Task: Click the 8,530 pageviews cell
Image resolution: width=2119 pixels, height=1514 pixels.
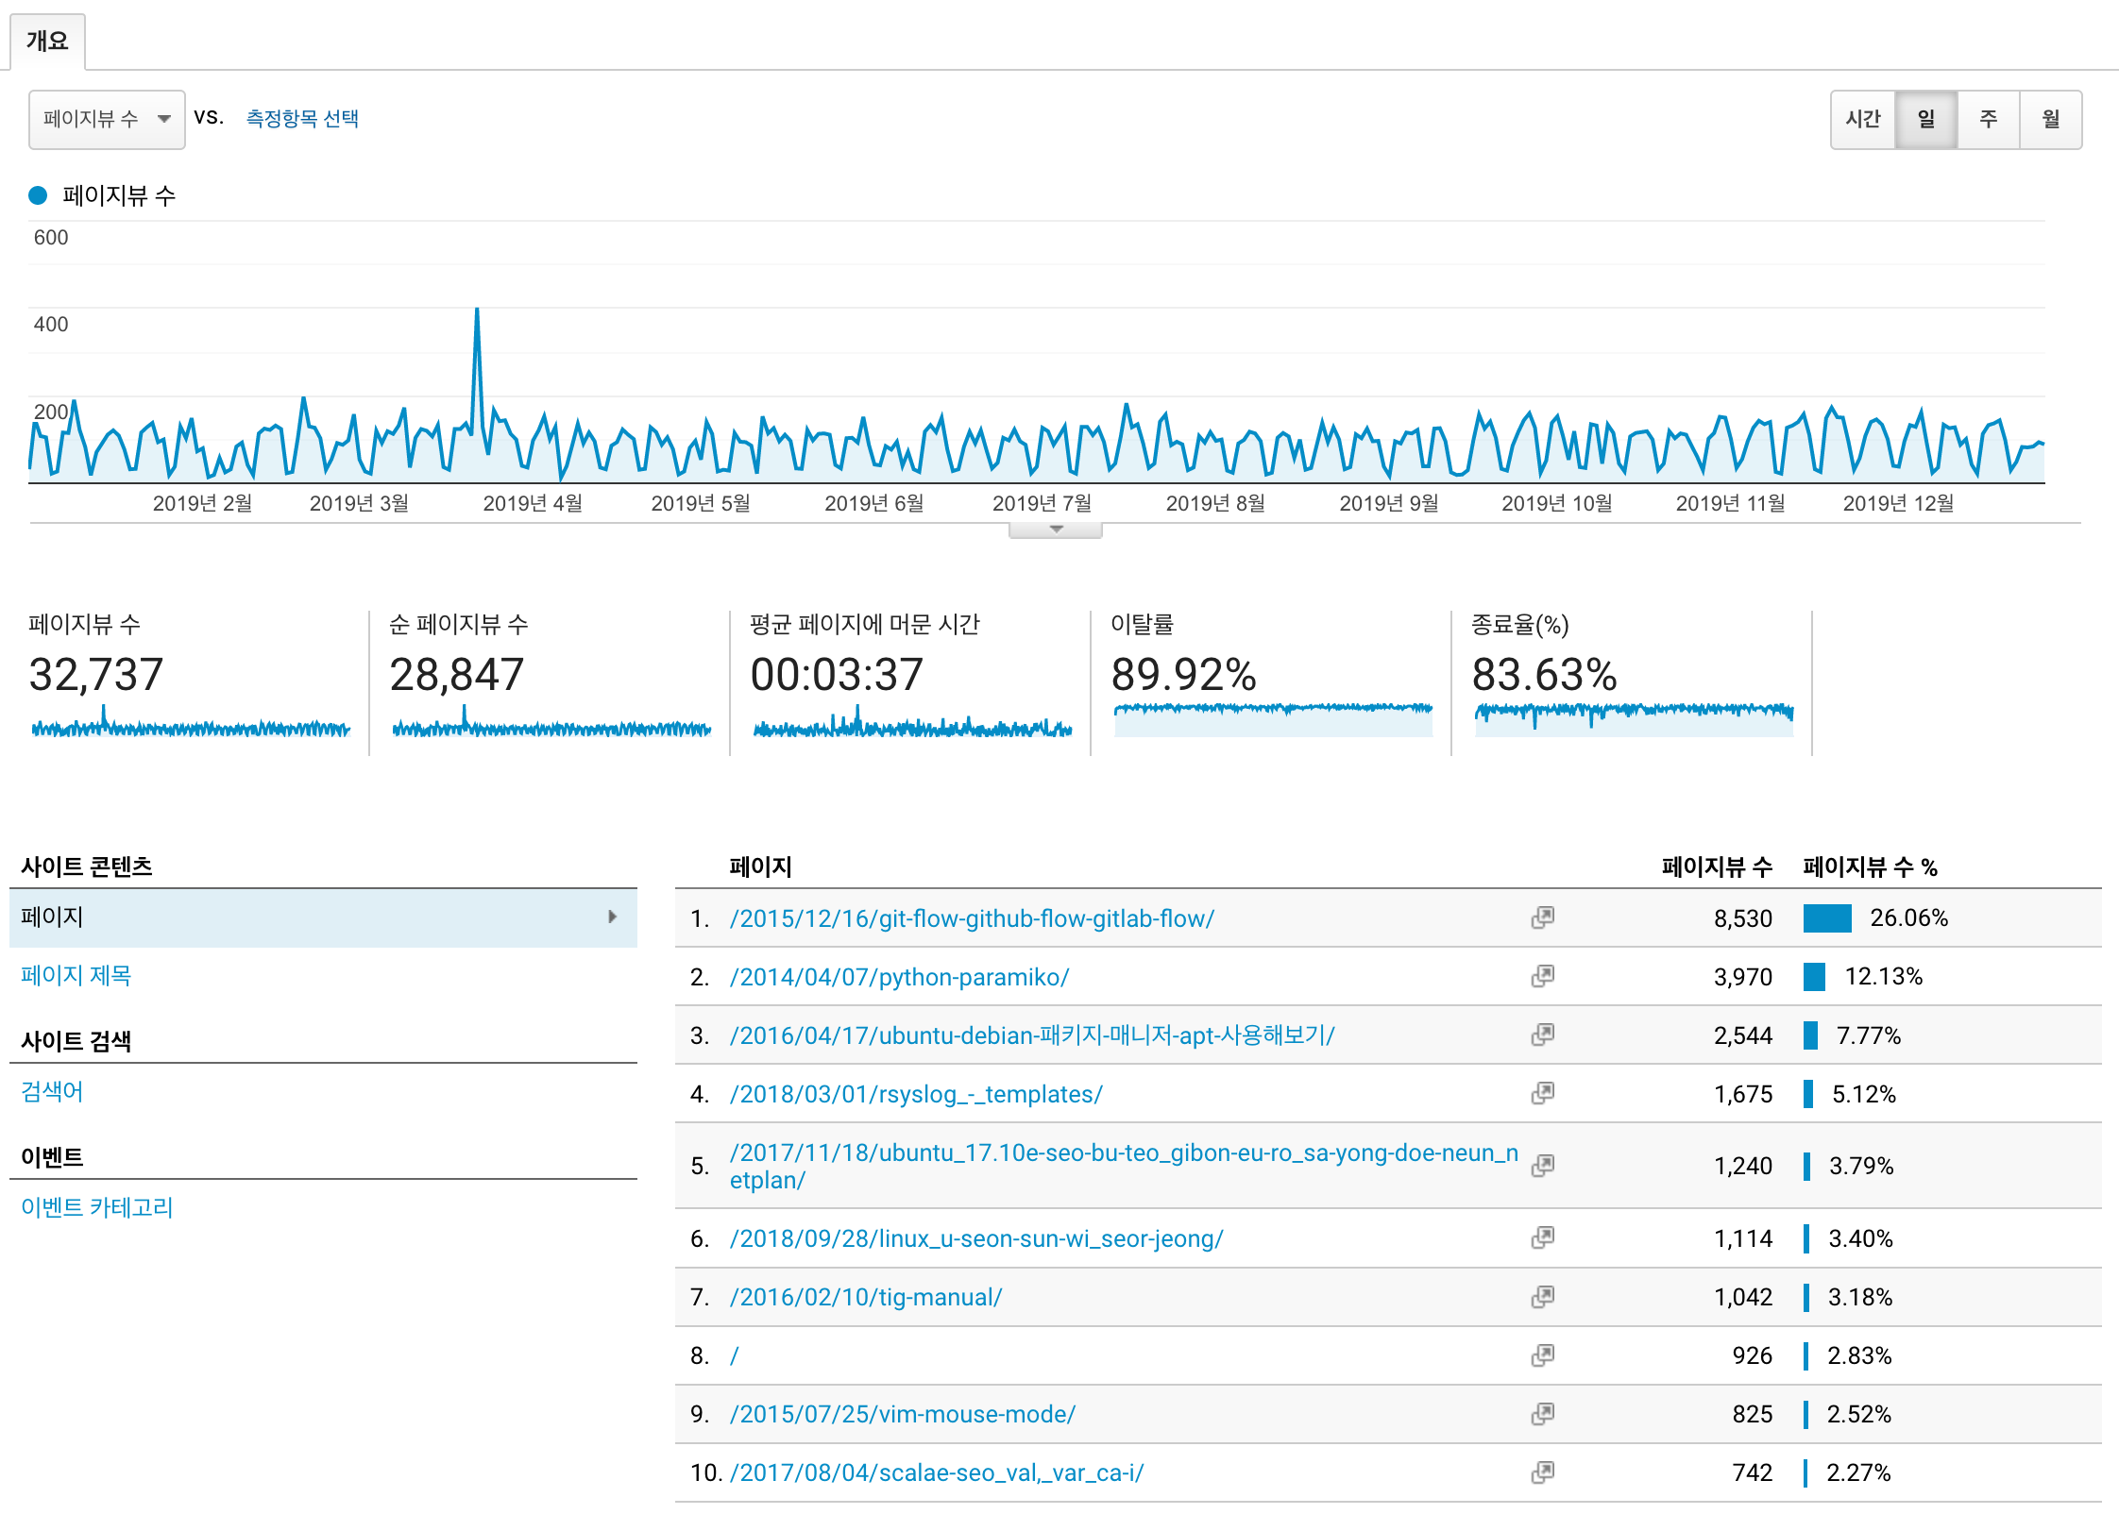Action: pos(1743,918)
